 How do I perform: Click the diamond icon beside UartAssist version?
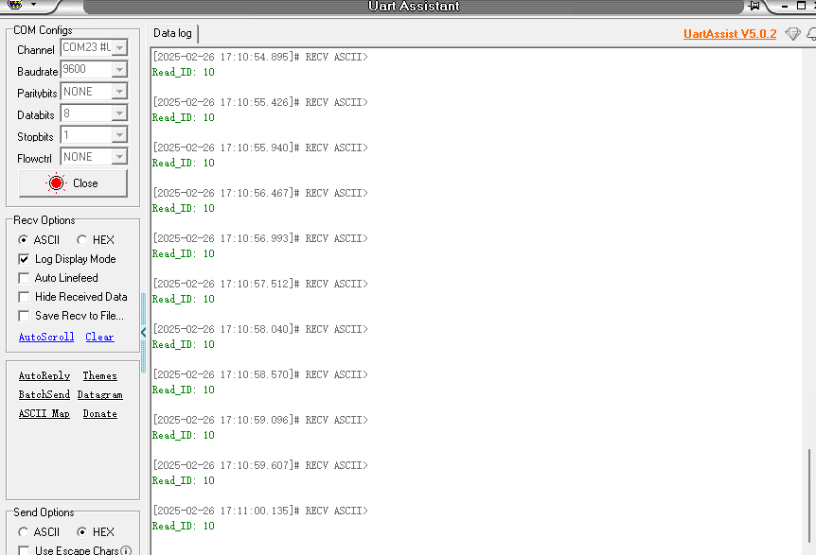tap(792, 34)
